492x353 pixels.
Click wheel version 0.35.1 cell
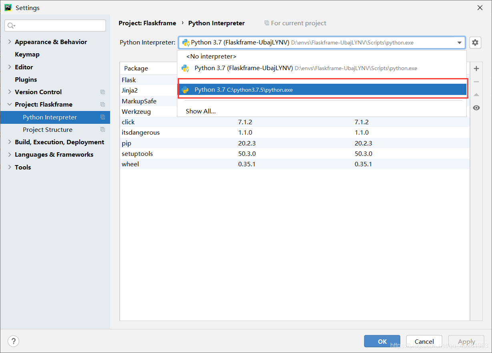pyautogui.click(x=247, y=164)
